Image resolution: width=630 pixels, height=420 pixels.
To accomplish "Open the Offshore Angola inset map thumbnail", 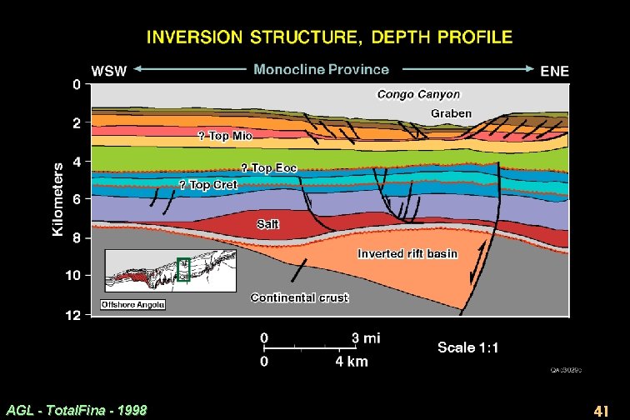I will coord(170,271).
